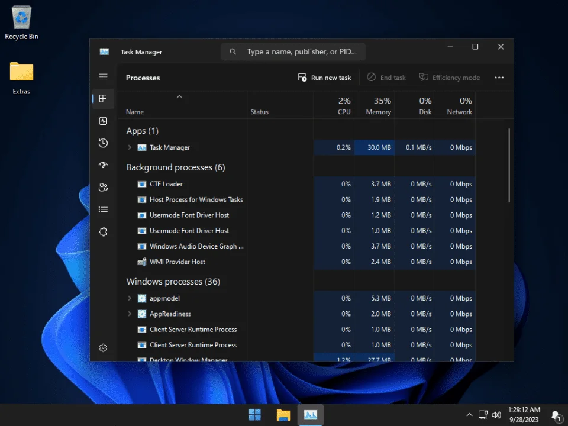Open the Performance page in sidebar
568x426 pixels.
(103, 121)
